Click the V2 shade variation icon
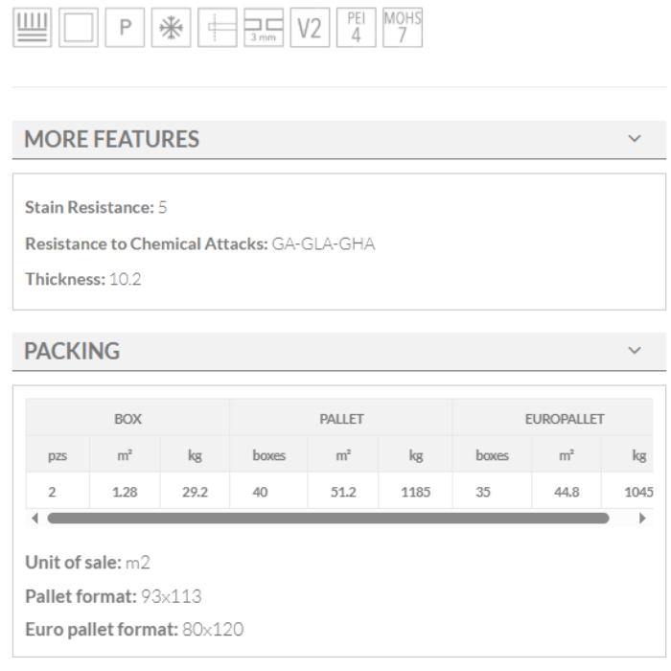The width and height of the screenshot is (671, 671). [309, 28]
